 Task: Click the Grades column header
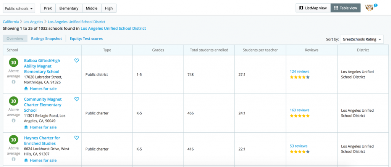click(158, 50)
